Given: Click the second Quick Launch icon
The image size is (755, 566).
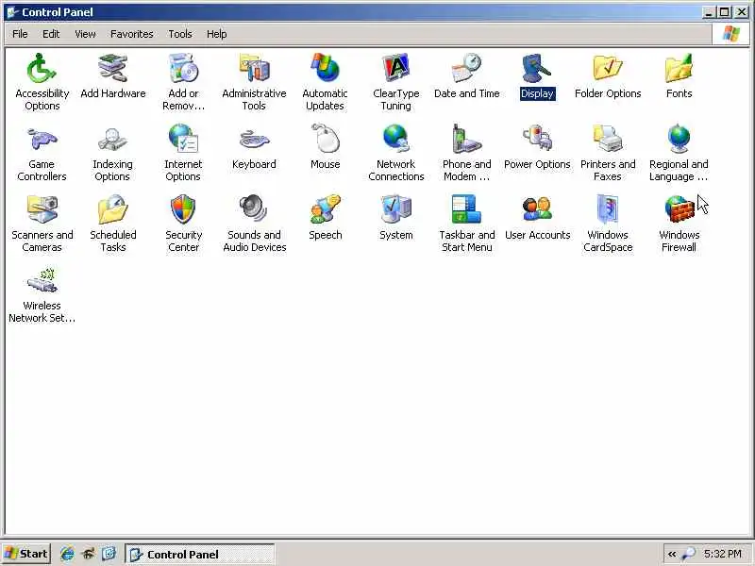Looking at the screenshot, I should coord(88,554).
